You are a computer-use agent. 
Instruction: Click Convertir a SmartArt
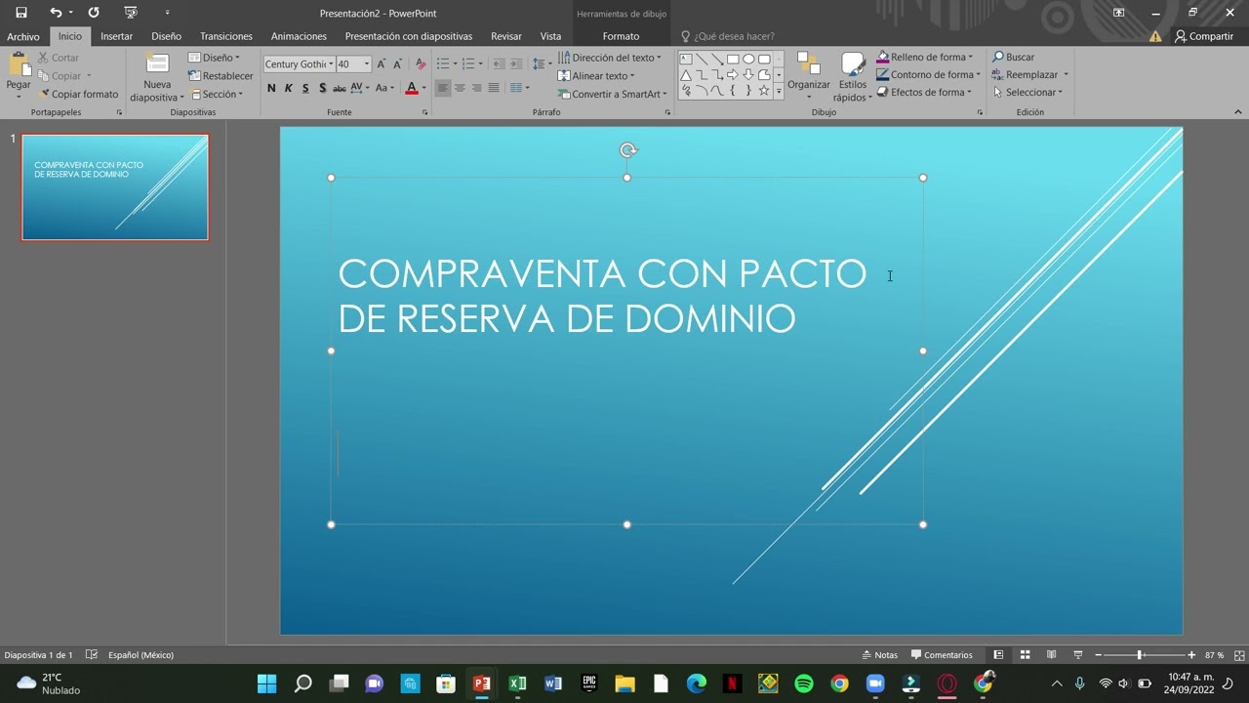(x=613, y=95)
